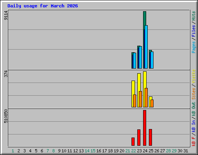Select the red kB bar for day 23

(x=139, y=138)
